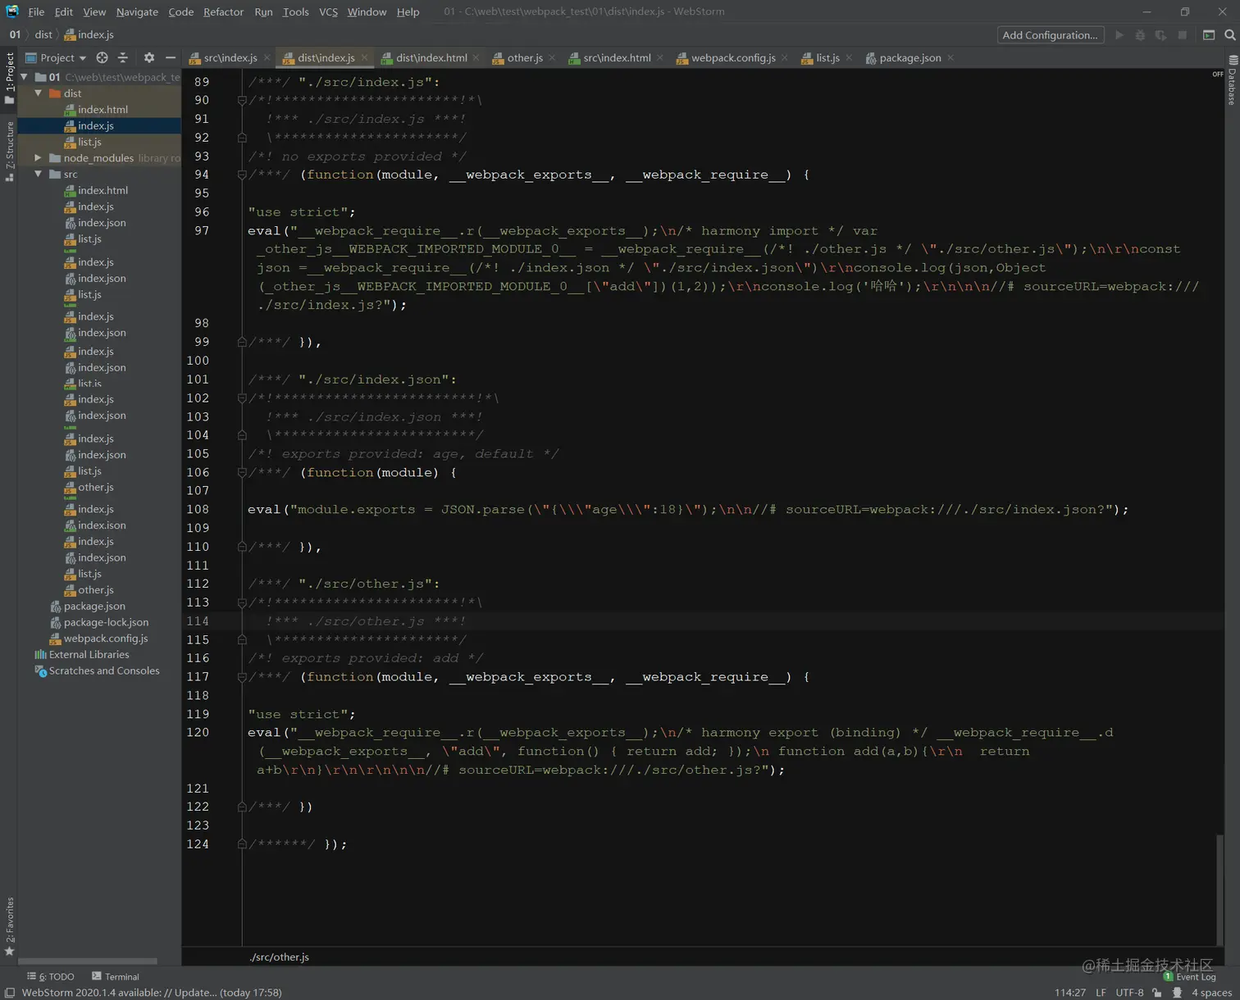Open the Database tool window
This screenshot has height=1000, width=1240.
point(1232,80)
